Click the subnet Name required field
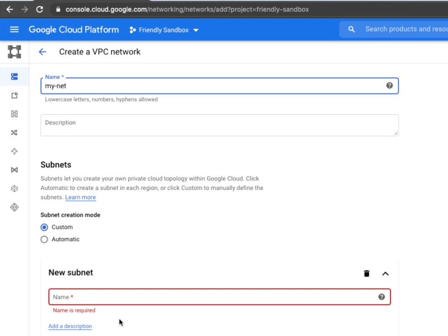Screen dimensions: 448x336 click(220, 297)
